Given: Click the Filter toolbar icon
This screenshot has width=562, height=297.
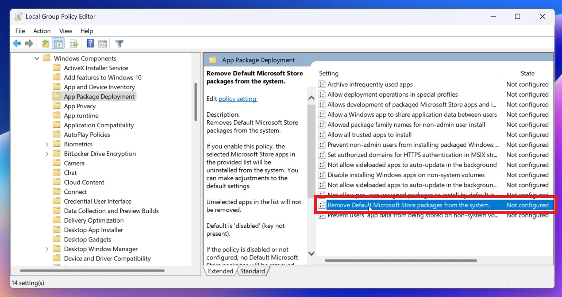Looking at the screenshot, I should (x=119, y=43).
